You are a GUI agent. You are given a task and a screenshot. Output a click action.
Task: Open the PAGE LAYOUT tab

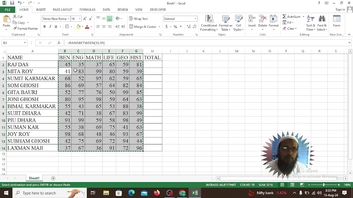coord(63,10)
